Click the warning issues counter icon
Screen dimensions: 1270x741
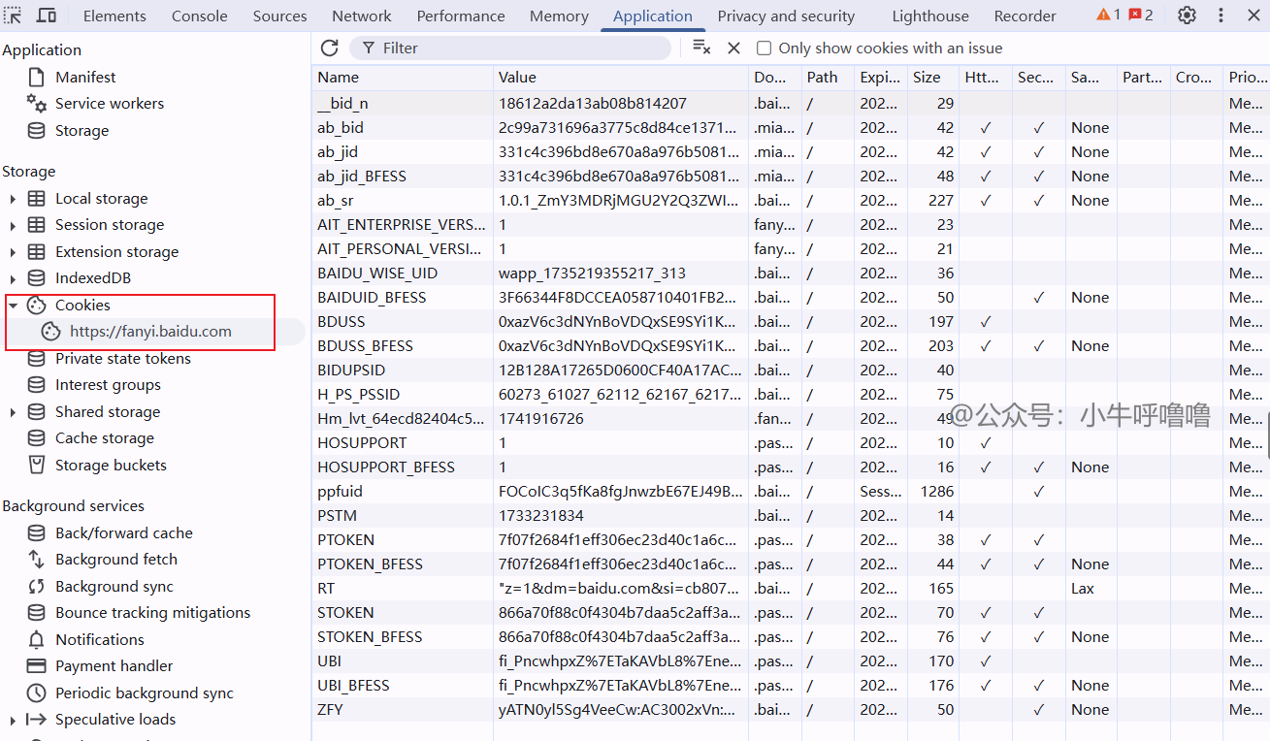(x=1108, y=16)
